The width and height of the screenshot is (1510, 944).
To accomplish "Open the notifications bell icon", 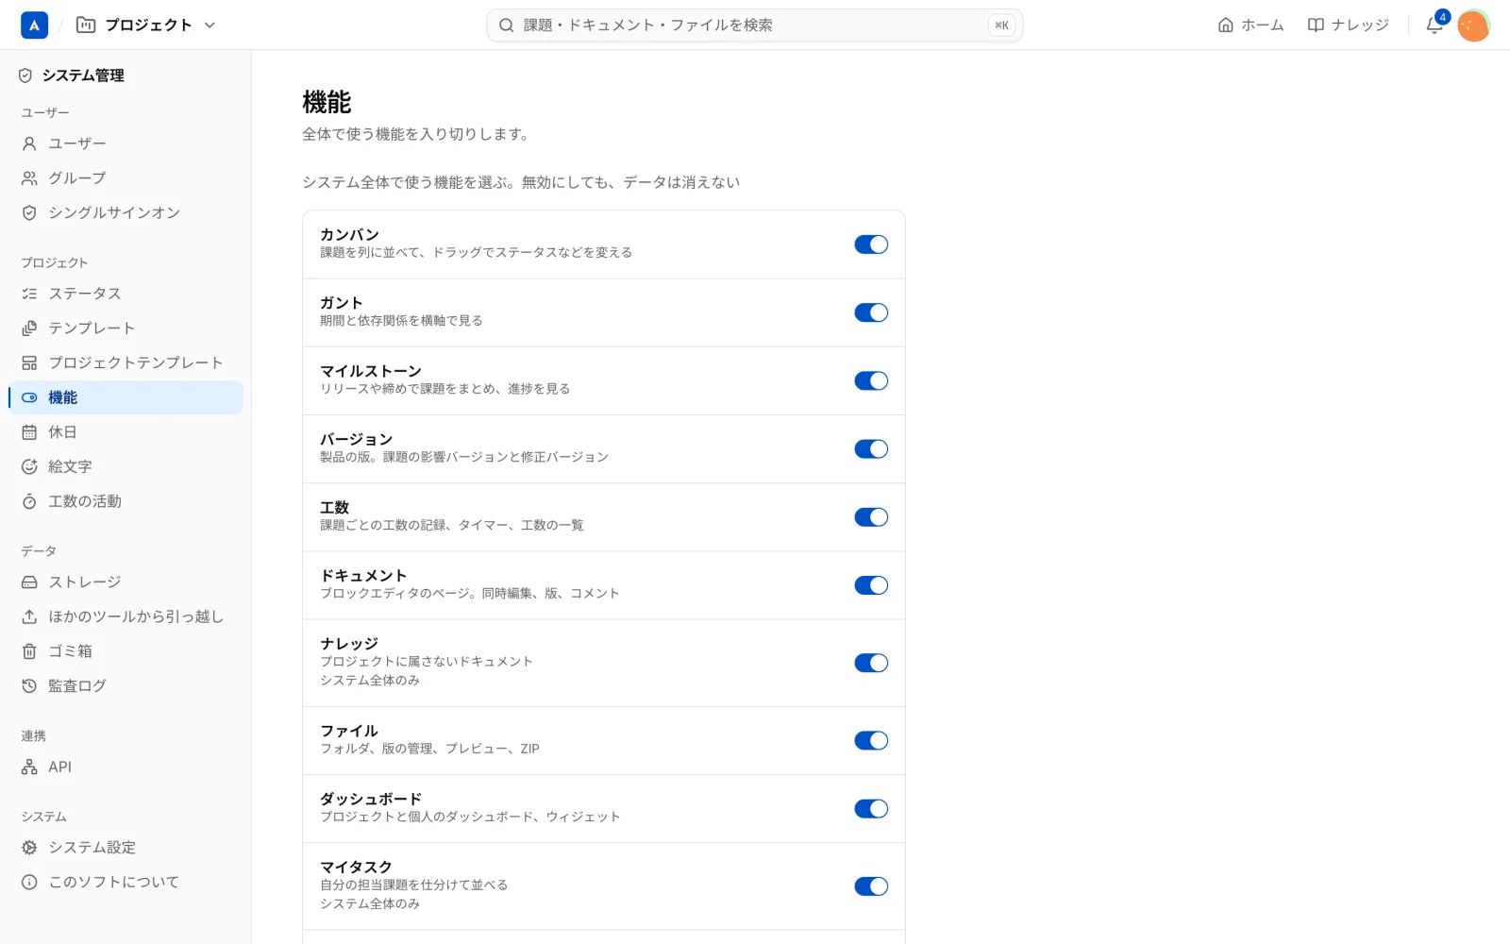I will [x=1434, y=25].
